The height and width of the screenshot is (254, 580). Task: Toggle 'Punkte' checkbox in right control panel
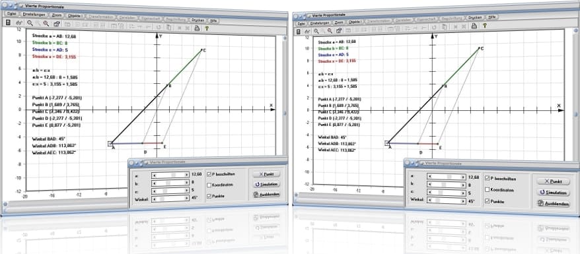(x=488, y=202)
